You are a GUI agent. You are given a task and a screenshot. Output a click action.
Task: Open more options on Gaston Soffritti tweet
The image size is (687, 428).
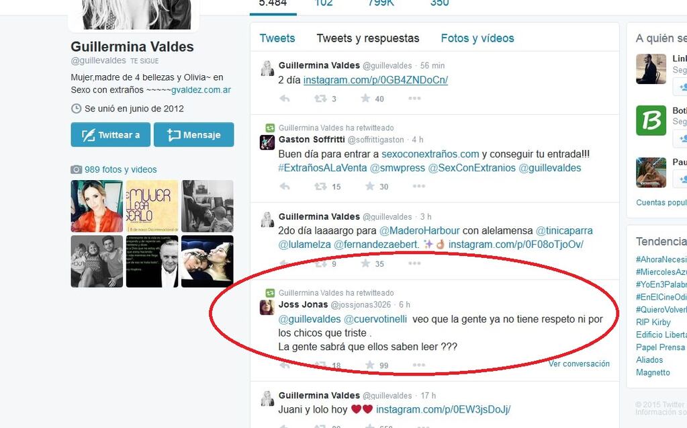[419, 186]
